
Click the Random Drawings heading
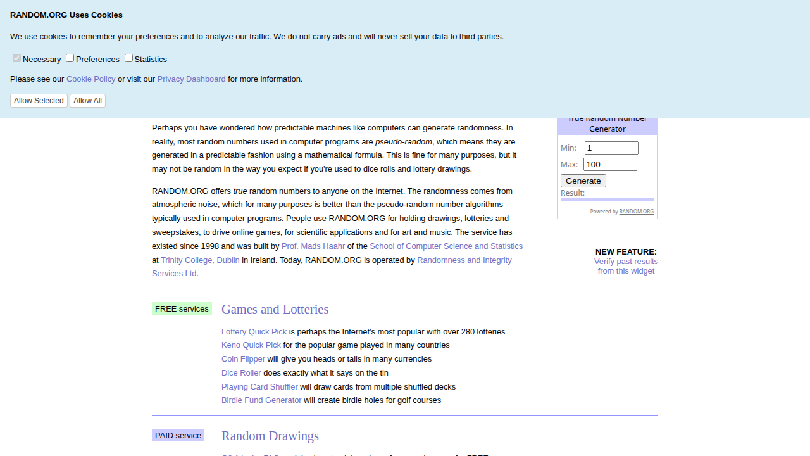[x=270, y=436]
